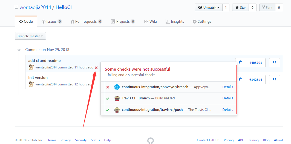Click author avatar on "add ci and readme" commit

point(31,67)
